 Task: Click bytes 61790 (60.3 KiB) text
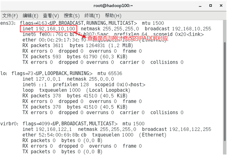click(x=97, y=56)
